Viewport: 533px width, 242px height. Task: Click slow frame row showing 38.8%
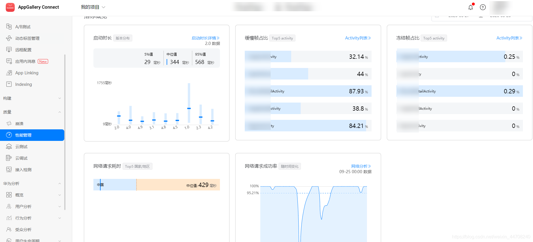pos(308,108)
